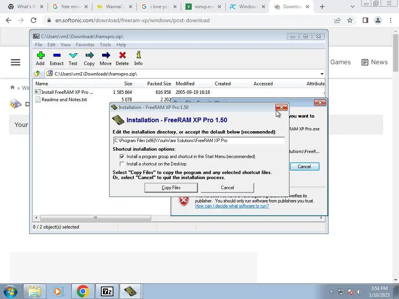Cancel the security warning dialog
The height and width of the screenshot is (299, 399).
(x=304, y=167)
